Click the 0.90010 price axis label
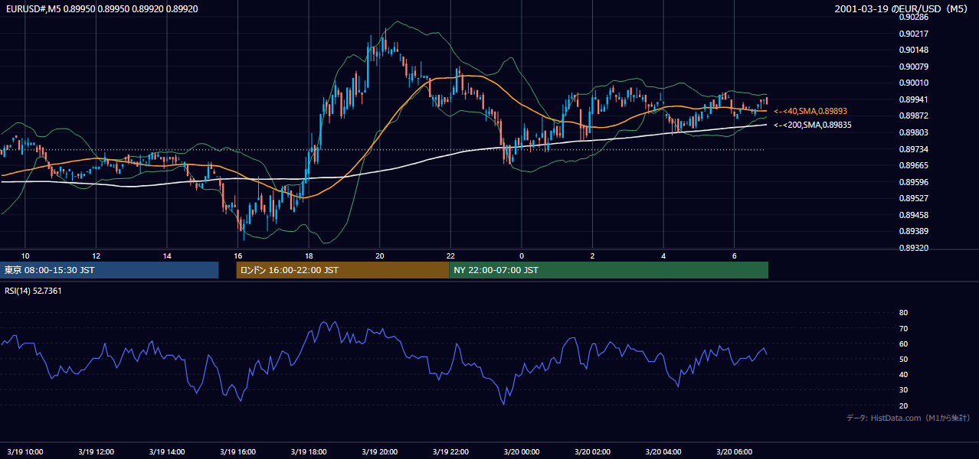This screenshot has width=979, height=459. click(915, 83)
